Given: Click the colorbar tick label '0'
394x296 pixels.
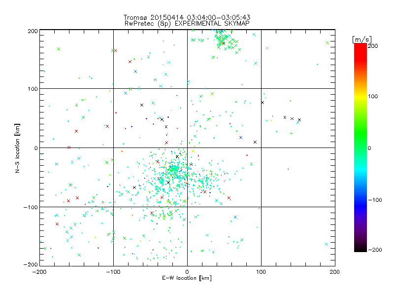Looking at the screenshot, I should pyautogui.click(x=369, y=148).
